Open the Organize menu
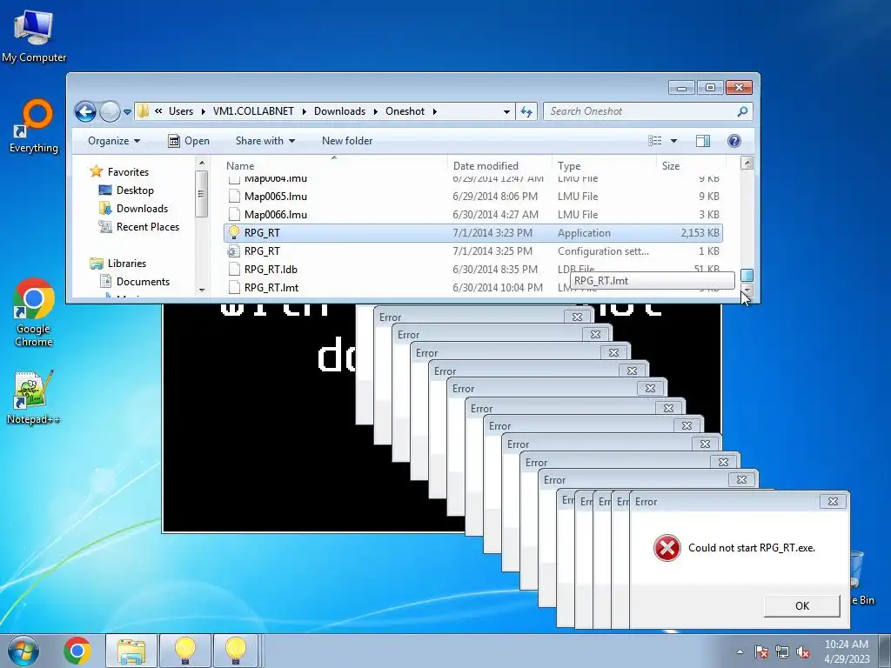 [114, 141]
